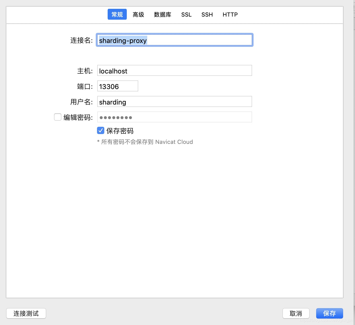
Task: Click the 保存密码 label text
Action: point(120,131)
